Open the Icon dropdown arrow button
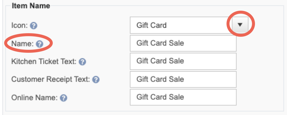 tap(240, 25)
